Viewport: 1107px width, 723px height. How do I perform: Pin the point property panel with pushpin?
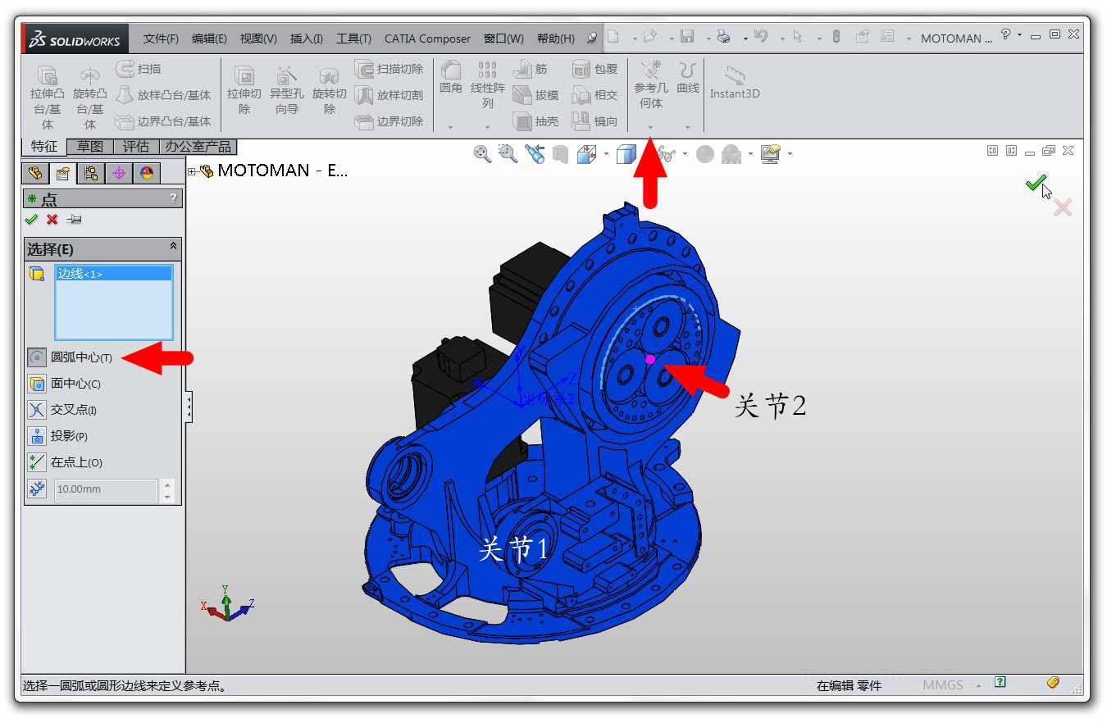(x=74, y=219)
